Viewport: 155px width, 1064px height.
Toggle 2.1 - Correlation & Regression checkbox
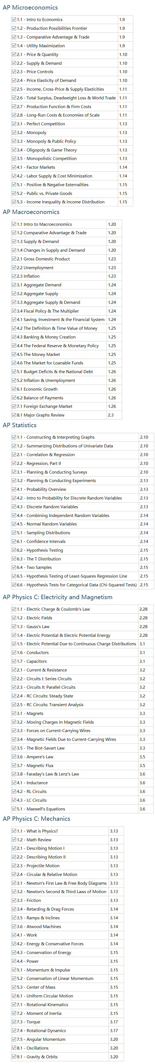pyautogui.click(x=14, y=455)
